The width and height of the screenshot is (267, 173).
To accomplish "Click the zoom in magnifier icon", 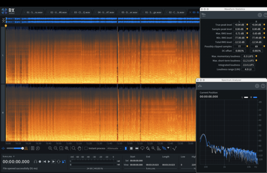I will pos(50,148).
